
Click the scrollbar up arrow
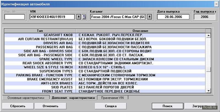(x=208, y=35)
